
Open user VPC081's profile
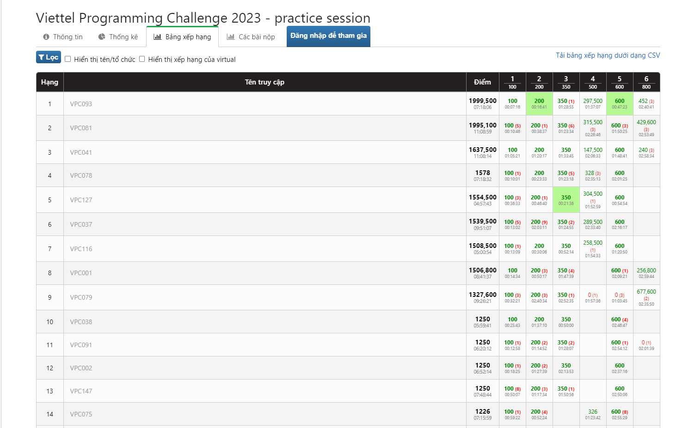point(81,128)
